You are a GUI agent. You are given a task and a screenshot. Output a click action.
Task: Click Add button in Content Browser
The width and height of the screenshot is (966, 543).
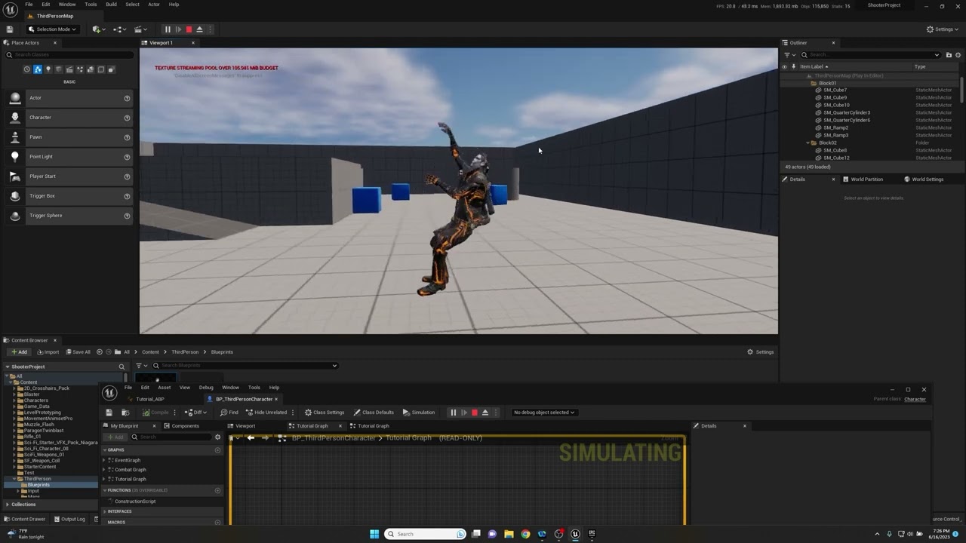[19, 352]
